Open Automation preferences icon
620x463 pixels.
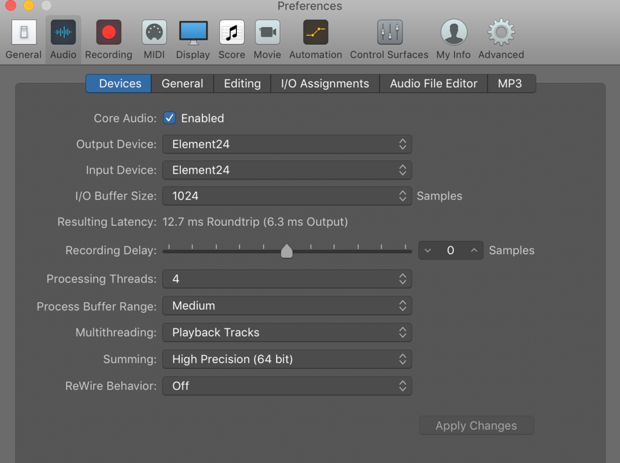point(315,33)
